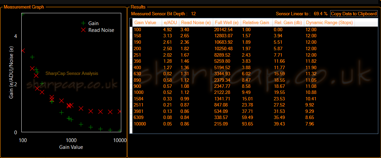Select the row with Gain Value 3981
Viewport: 381px width, 158px height.
(255, 111)
